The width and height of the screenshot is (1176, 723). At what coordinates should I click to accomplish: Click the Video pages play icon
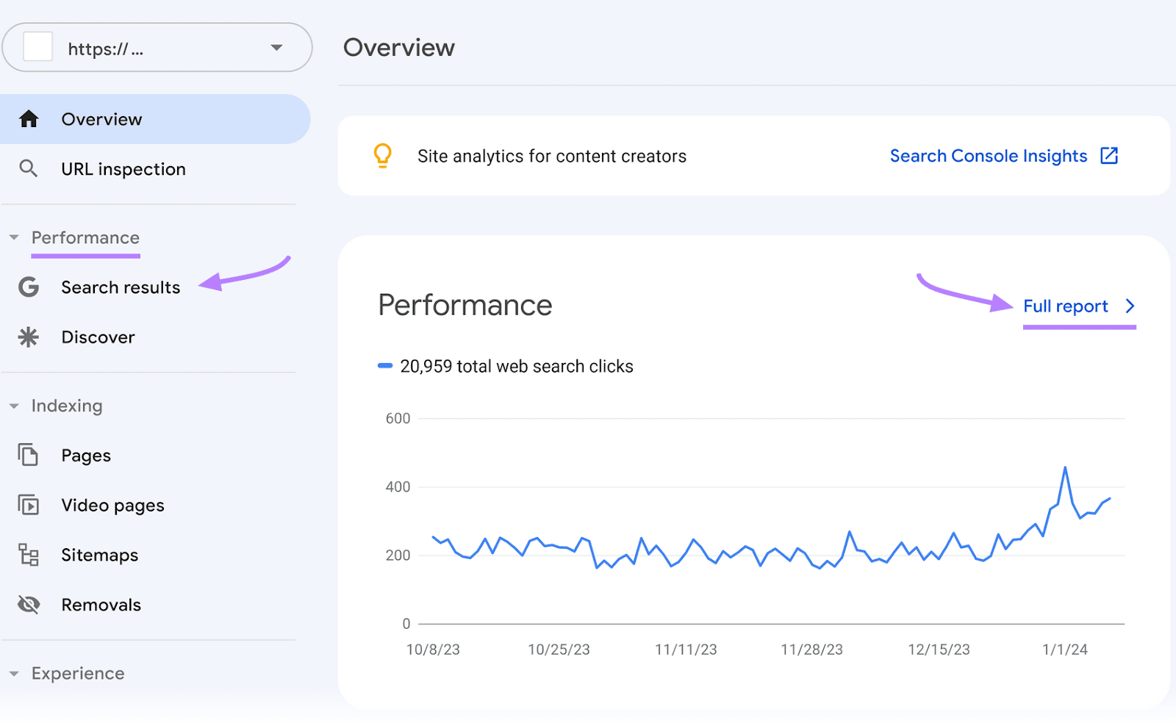(x=28, y=505)
